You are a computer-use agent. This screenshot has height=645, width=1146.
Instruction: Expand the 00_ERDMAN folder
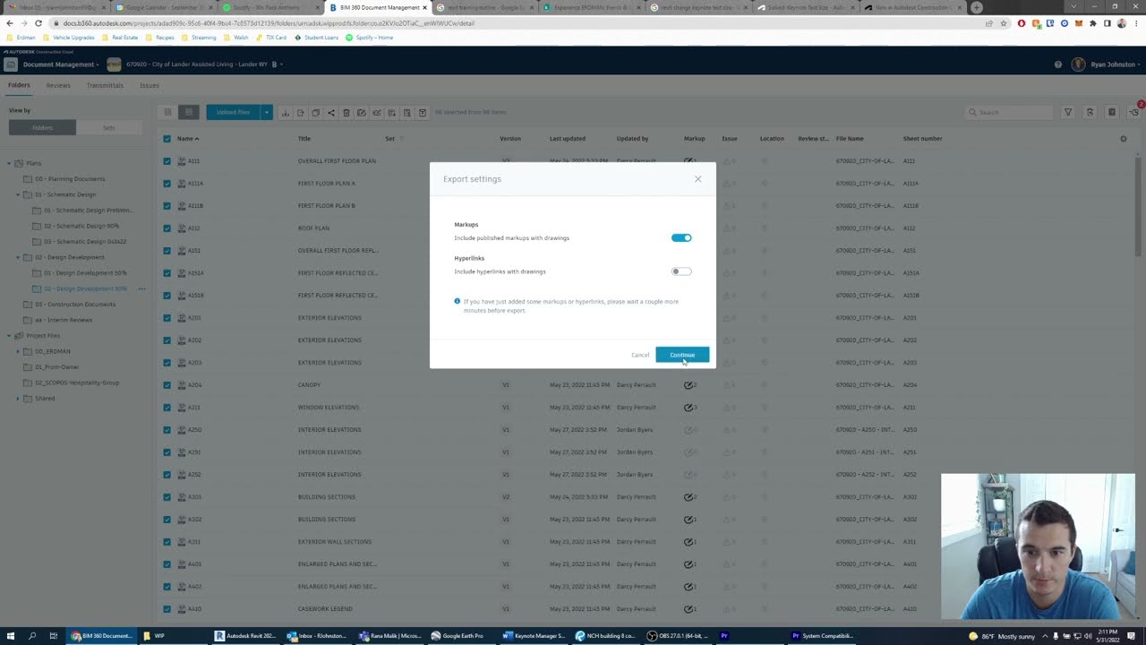click(x=17, y=351)
